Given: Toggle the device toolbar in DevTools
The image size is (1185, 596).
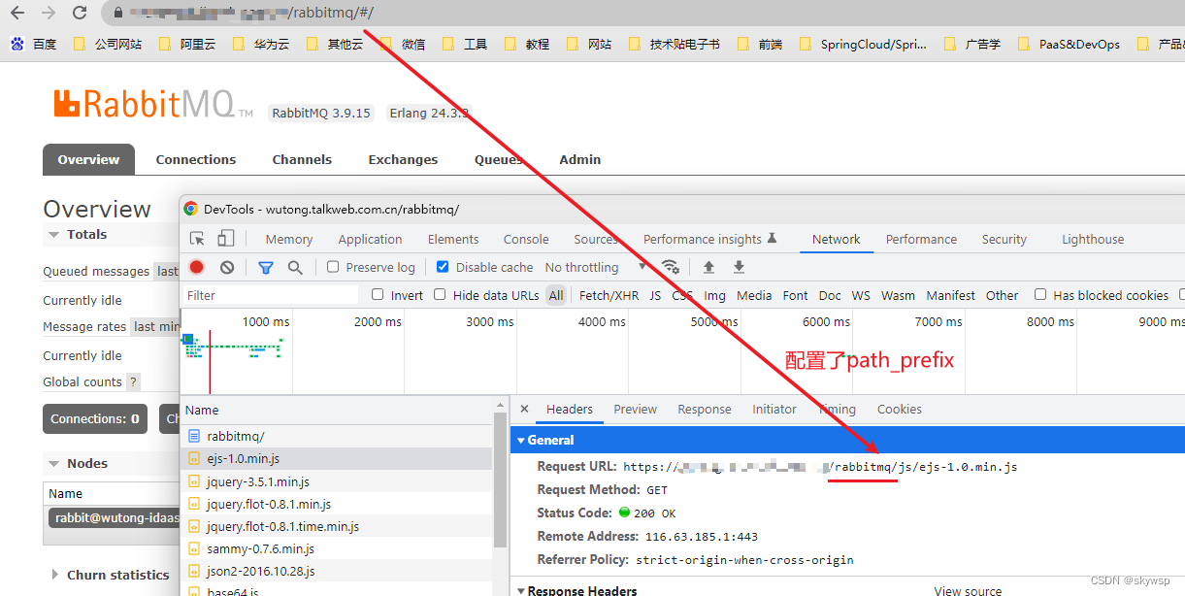Looking at the screenshot, I should coord(226,238).
